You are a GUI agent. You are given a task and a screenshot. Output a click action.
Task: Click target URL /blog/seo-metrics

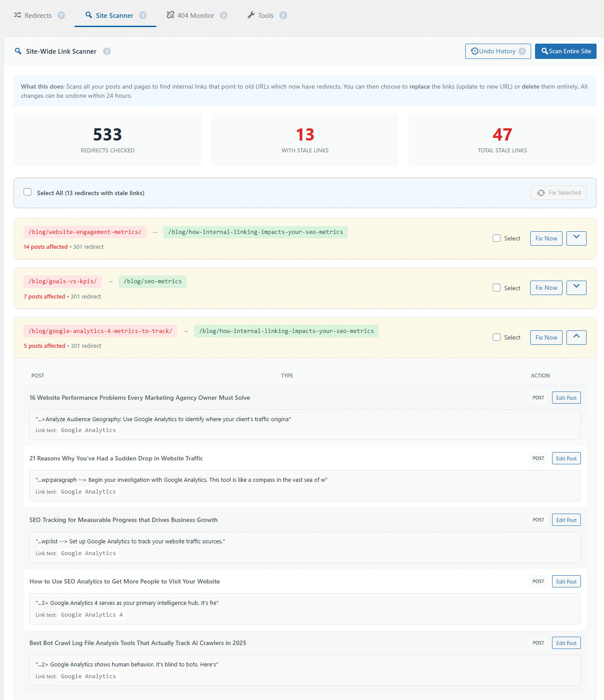153,281
